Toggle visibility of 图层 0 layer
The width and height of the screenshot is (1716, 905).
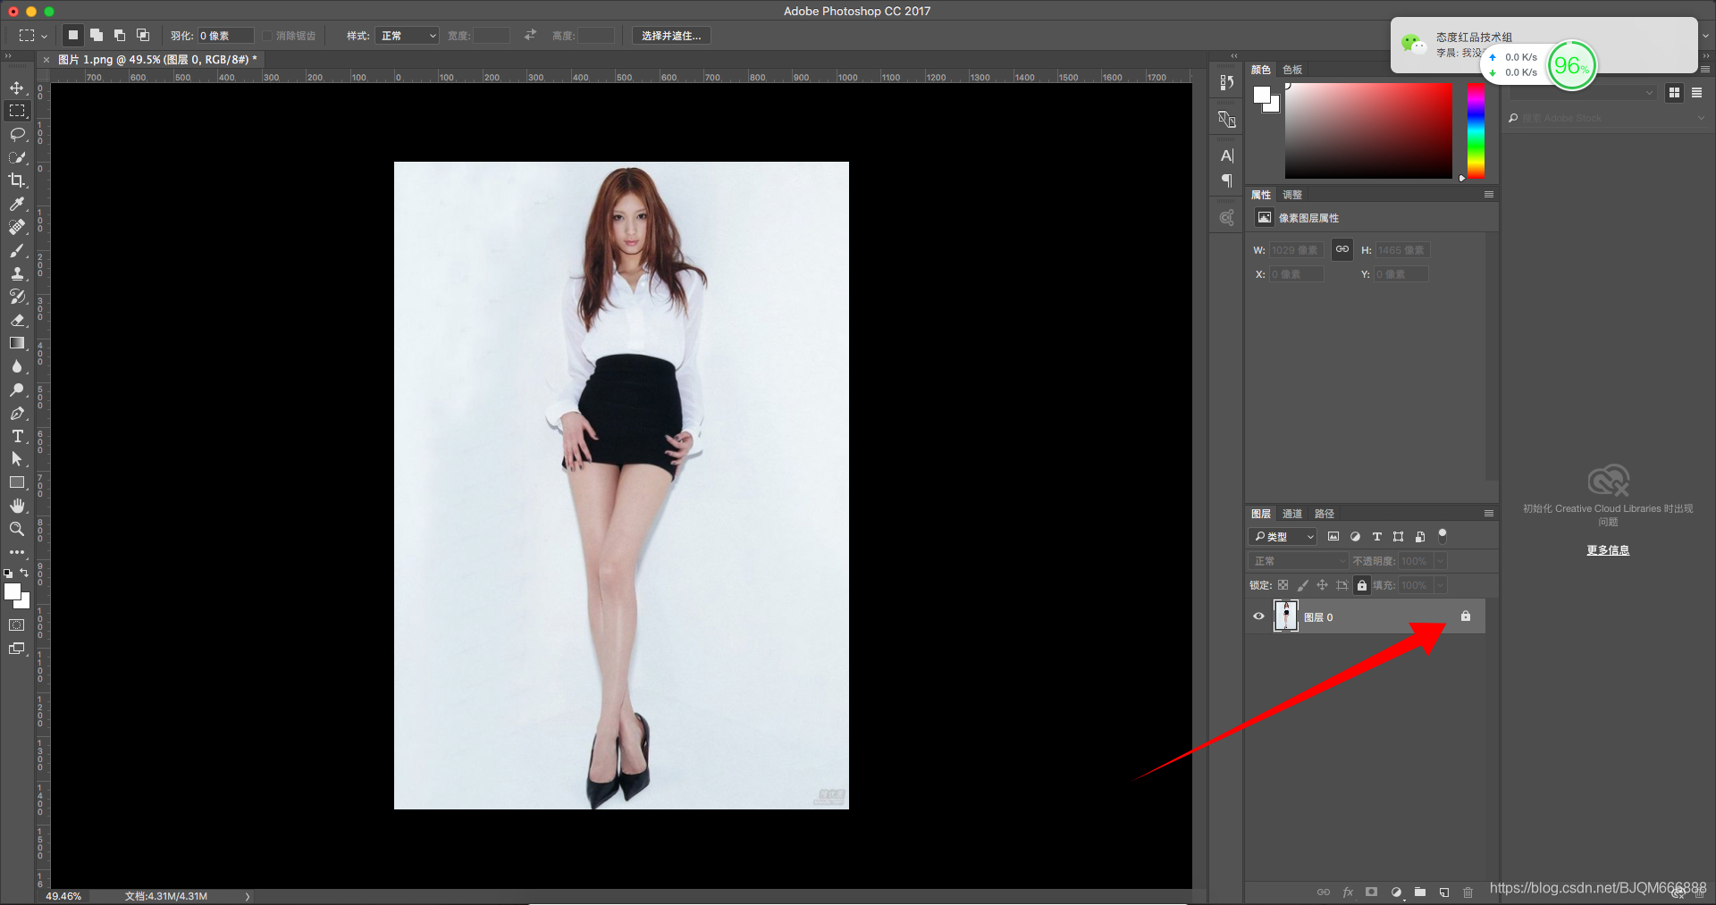pyautogui.click(x=1258, y=616)
